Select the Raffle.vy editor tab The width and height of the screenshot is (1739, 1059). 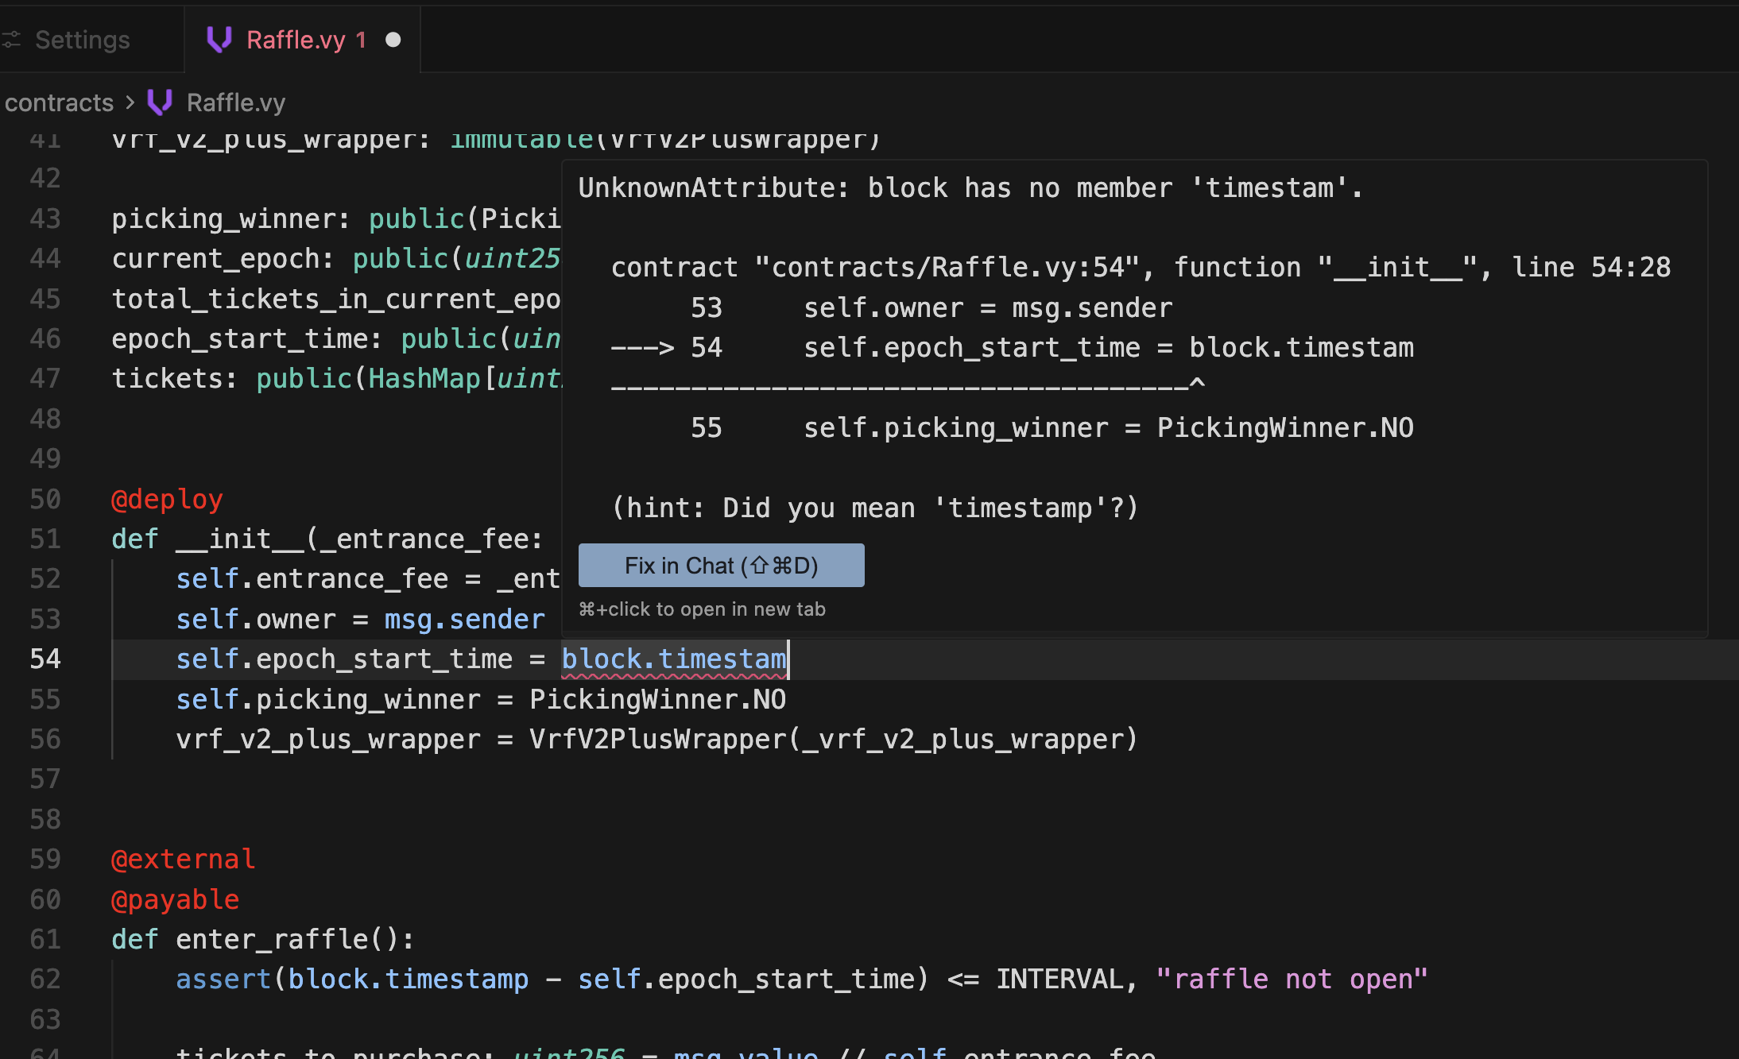point(296,40)
